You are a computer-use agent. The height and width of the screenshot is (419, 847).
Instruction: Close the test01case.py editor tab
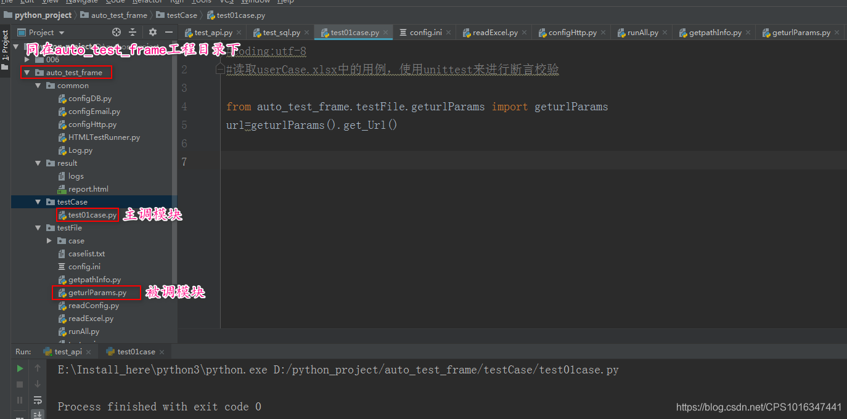pyautogui.click(x=385, y=33)
